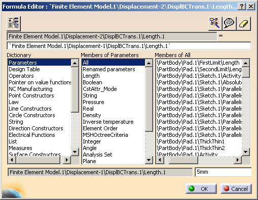Click the Members of All scroll right arrow
The image size is (258, 200).
(238, 160)
